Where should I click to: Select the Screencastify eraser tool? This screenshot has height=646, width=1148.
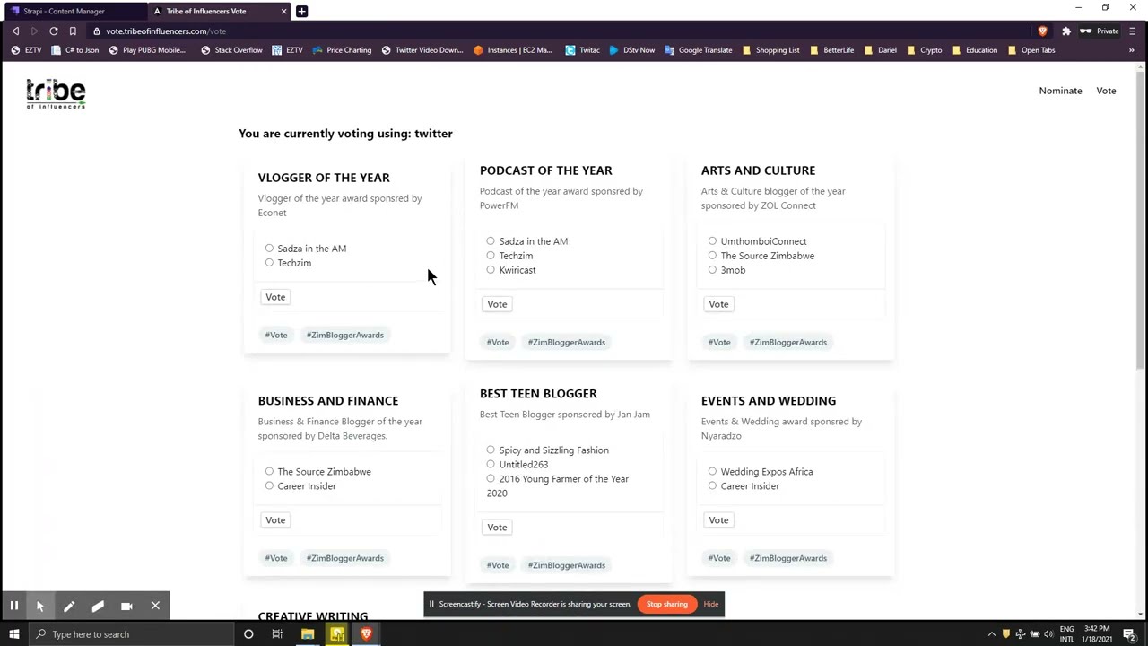[98, 607]
